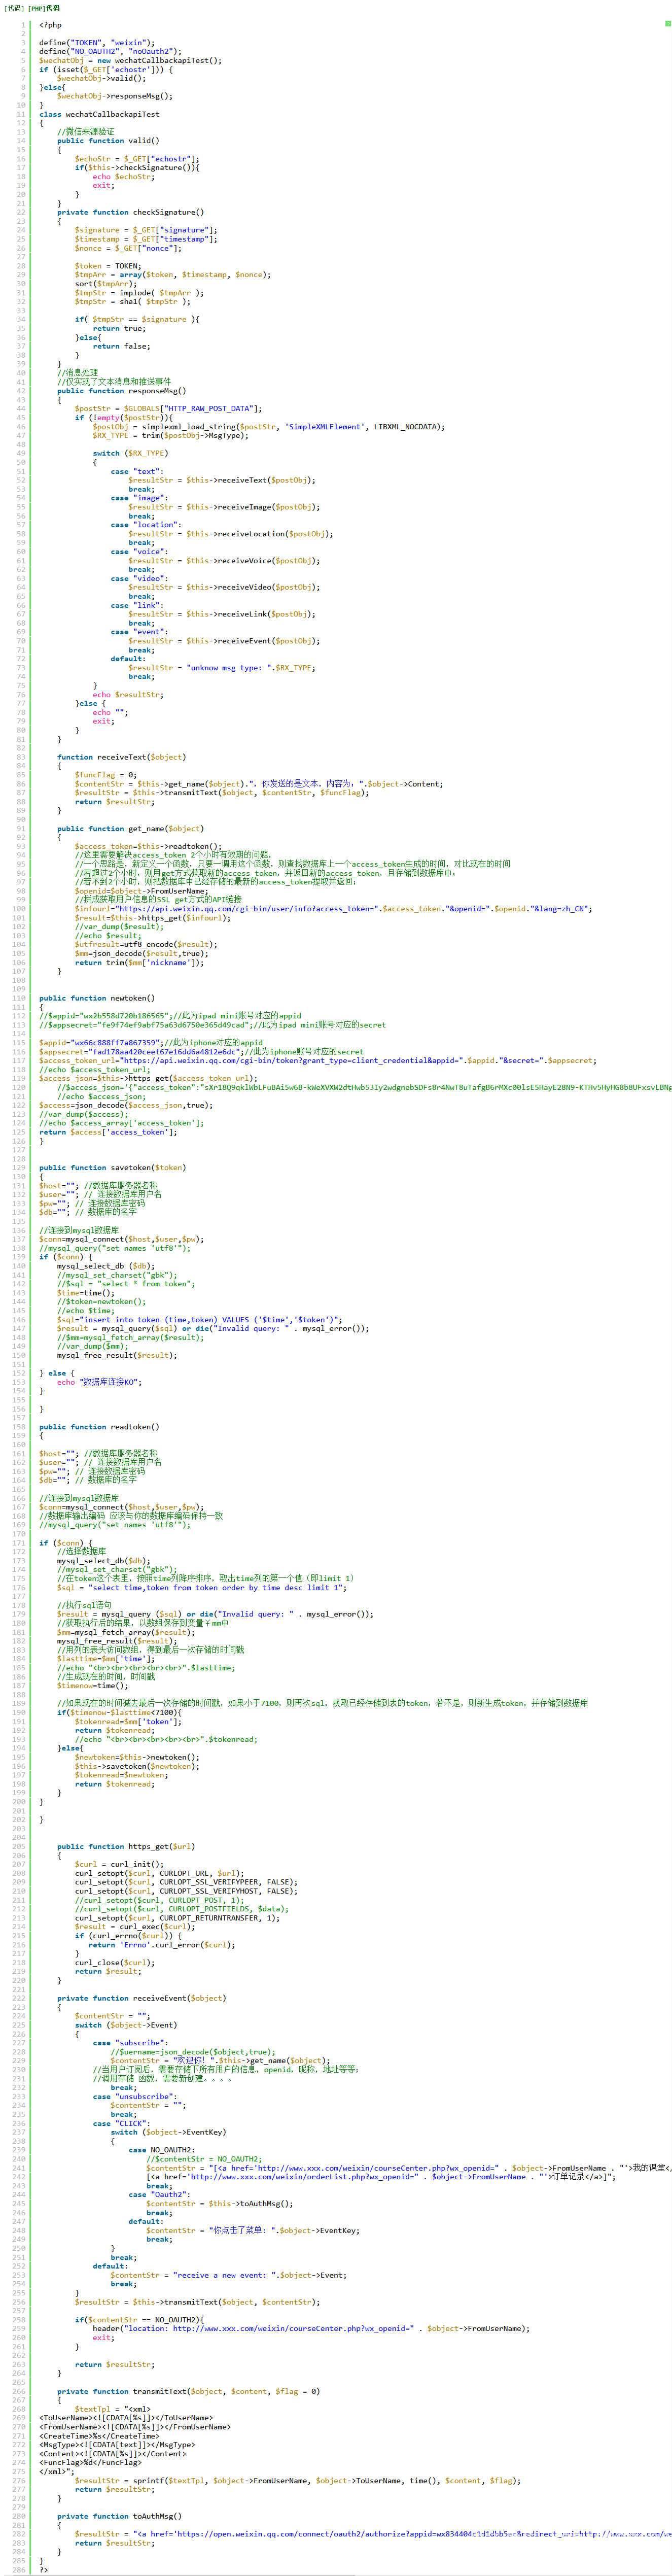Image resolution: width=672 pixels, height=2576 pixels.
Task: Select the define("TOKEN", "weixin") line
Action: click(97, 43)
